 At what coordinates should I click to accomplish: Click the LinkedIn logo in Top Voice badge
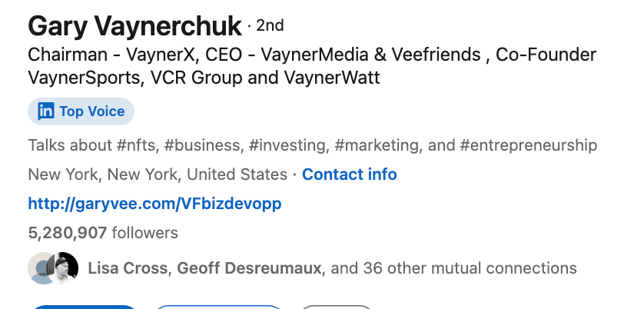[45, 111]
